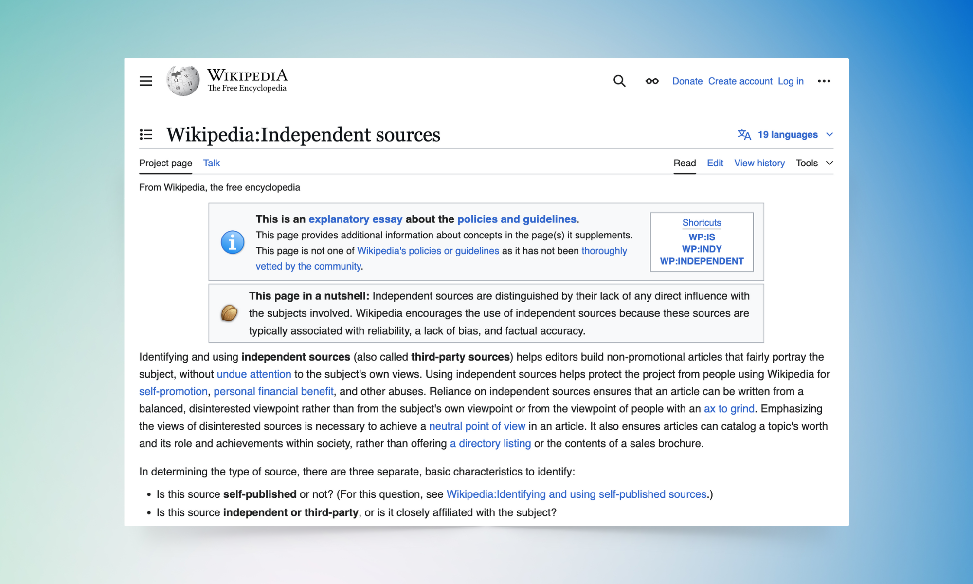
Task: Click the Donate link
Action: pos(687,81)
